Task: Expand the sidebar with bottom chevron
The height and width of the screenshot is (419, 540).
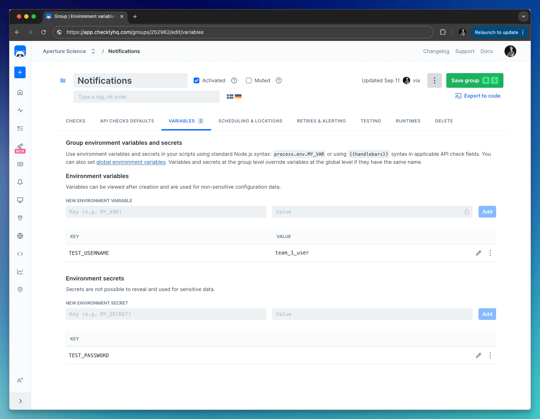Action: [20, 401]
